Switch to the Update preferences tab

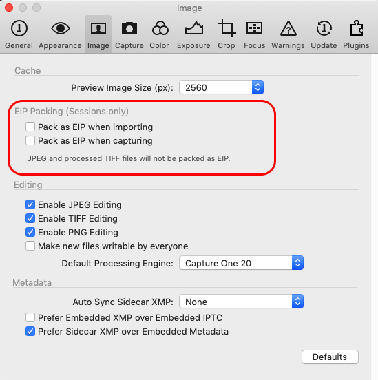[x=324, y=34]
